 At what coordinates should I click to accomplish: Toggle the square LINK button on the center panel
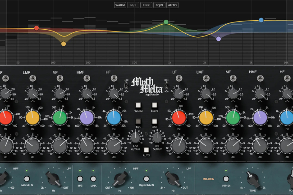click(154, 121)
